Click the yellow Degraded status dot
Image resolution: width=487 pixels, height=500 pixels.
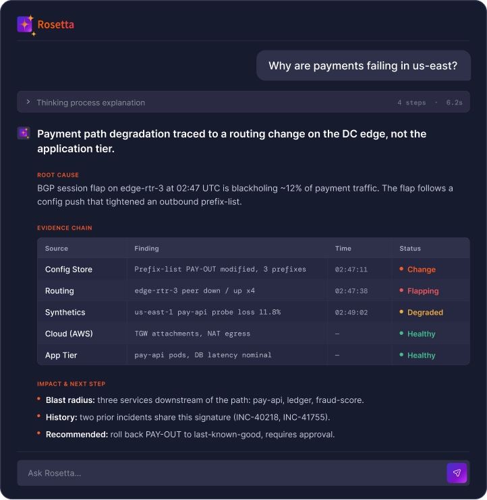pyautogui.click(x=401, y=312)
